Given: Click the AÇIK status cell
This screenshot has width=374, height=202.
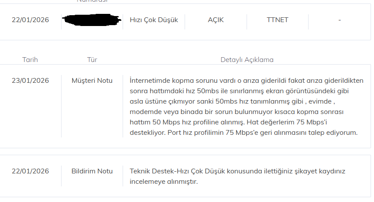Looking at the screenshot, I should [216, 20].
